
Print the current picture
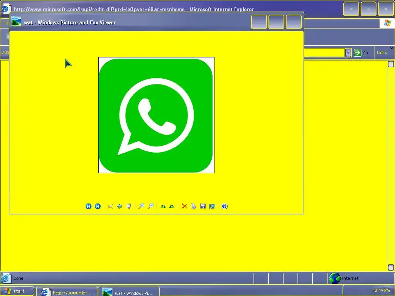point(194,207)
